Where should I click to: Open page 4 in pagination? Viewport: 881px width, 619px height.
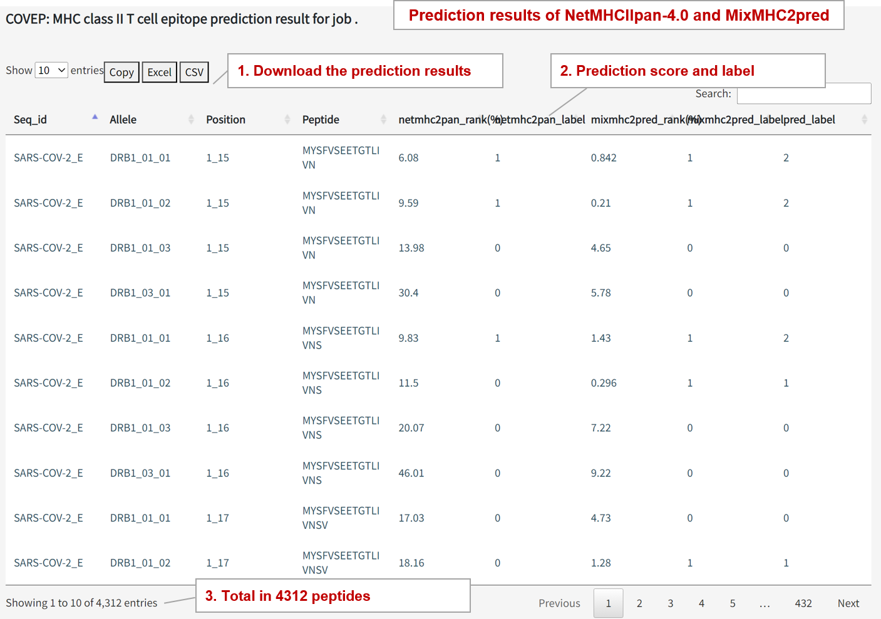(x=701, y=603)
